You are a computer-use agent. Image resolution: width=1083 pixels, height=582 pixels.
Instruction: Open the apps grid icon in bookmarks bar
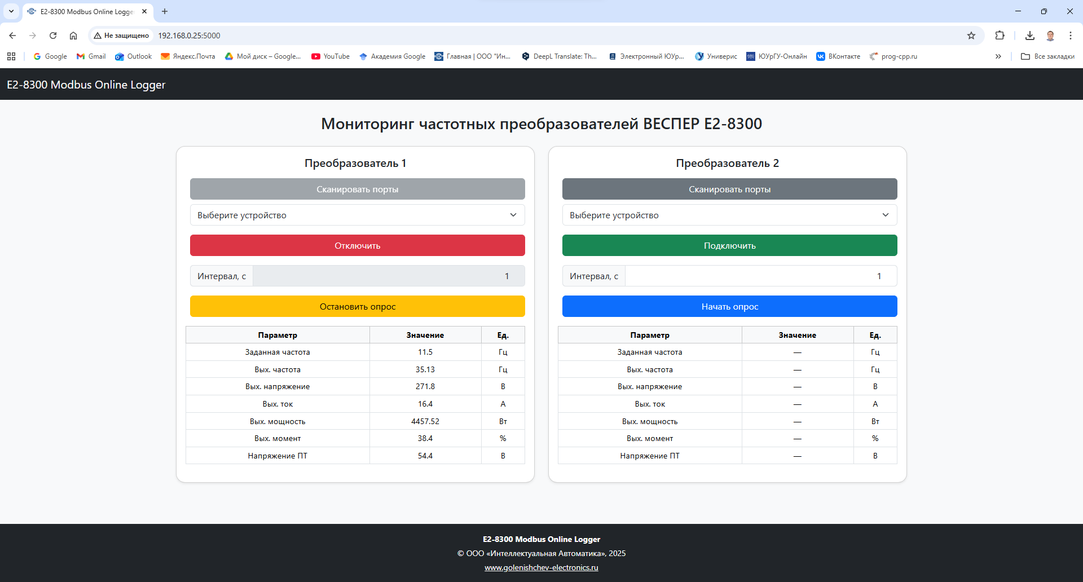click(x=11, y=56)
